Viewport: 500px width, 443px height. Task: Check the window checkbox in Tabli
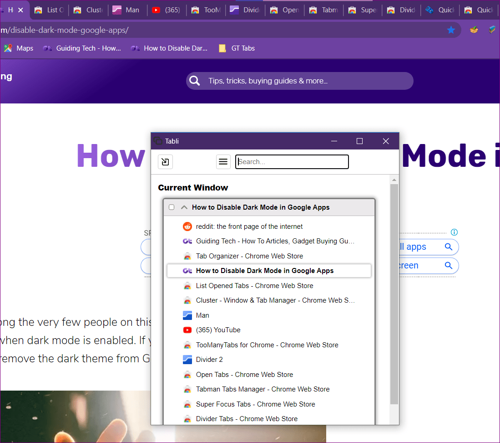pos(172,207)
